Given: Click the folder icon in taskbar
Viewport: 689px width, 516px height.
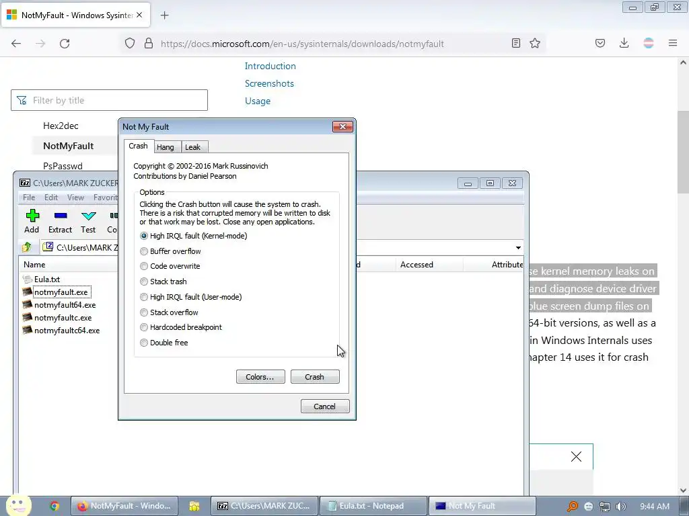Looking at the screenshot, I should [x=194, y=506].
